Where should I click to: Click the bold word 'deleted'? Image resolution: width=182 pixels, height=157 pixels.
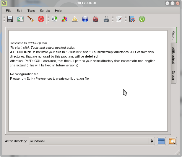pos(91,56)
